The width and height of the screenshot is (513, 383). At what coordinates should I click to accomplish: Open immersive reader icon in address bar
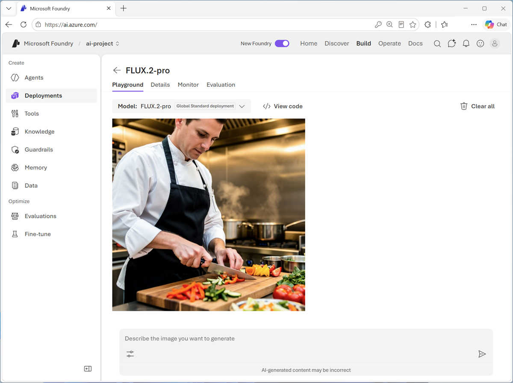(401, 25)
